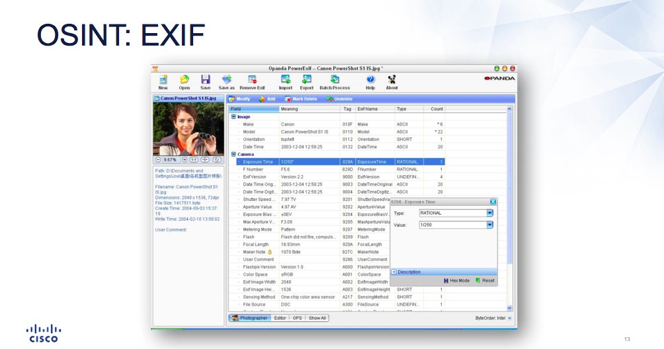
Task: Click the About panda icon
Action: pos(392,79)
